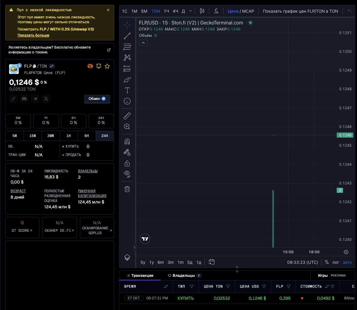
Task: Click the Показать больше link
Action: click(34, 35)
